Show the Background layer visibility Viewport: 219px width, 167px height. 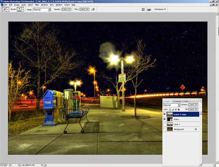click(165, 129)
